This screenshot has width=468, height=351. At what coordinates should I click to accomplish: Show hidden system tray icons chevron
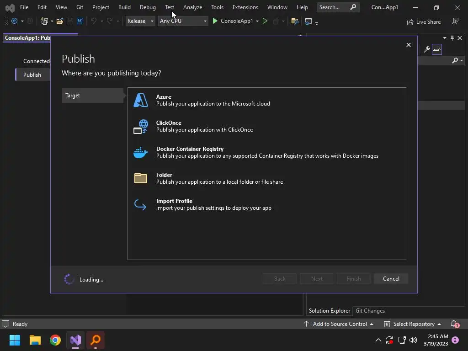[378, 340]
